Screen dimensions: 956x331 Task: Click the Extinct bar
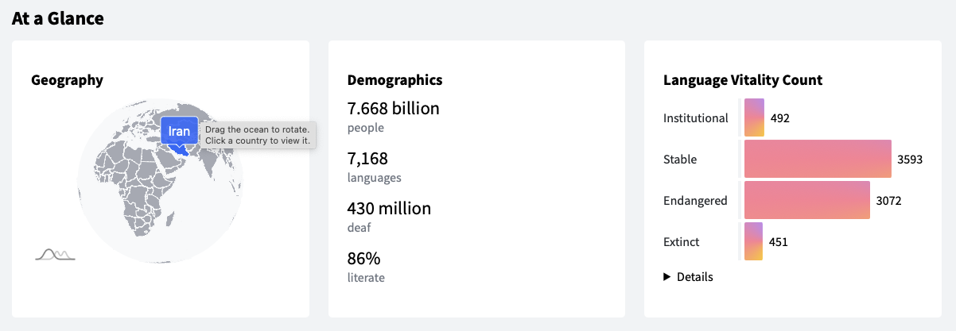click(x=753, y=241)
